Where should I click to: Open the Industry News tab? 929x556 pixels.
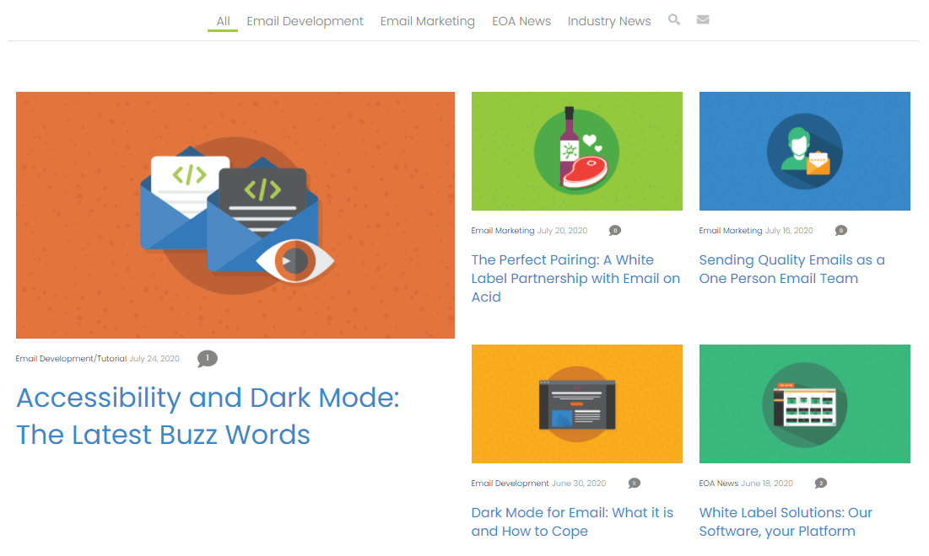[x=609, y=21]
